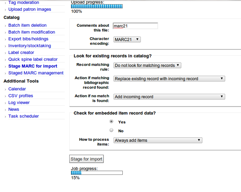Select Stage MARC for import menu item
The width and height of the screenshot is (241, 192).
pos(33,66)
